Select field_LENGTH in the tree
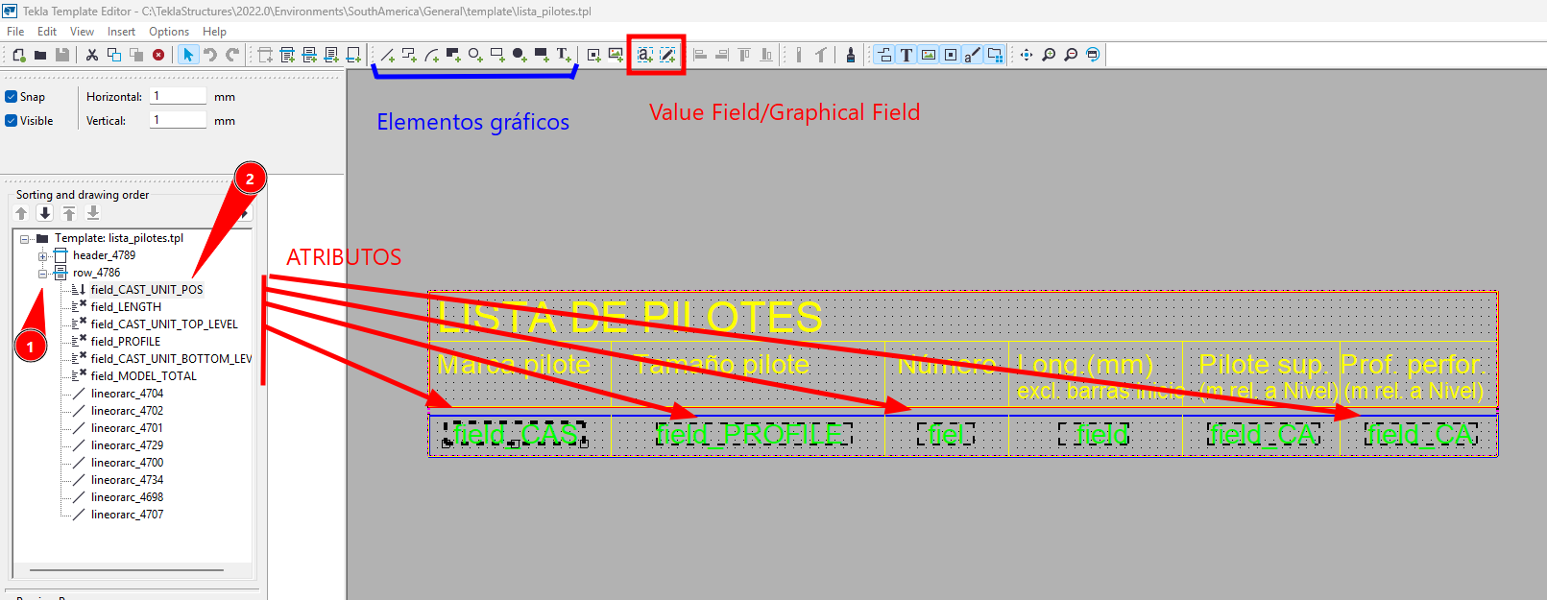Screen dimensions: 1547x600 click(126, 307)
